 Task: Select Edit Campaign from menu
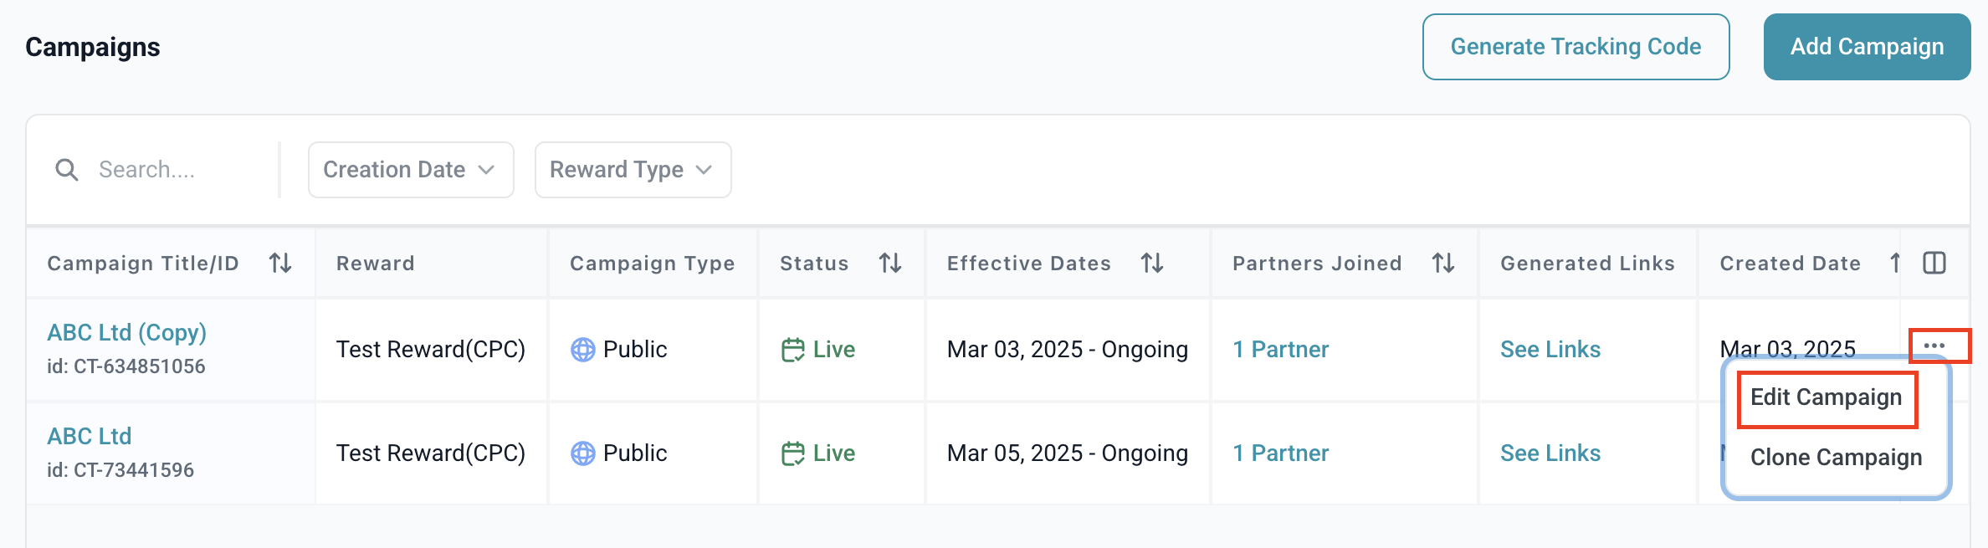(1827, 397)
